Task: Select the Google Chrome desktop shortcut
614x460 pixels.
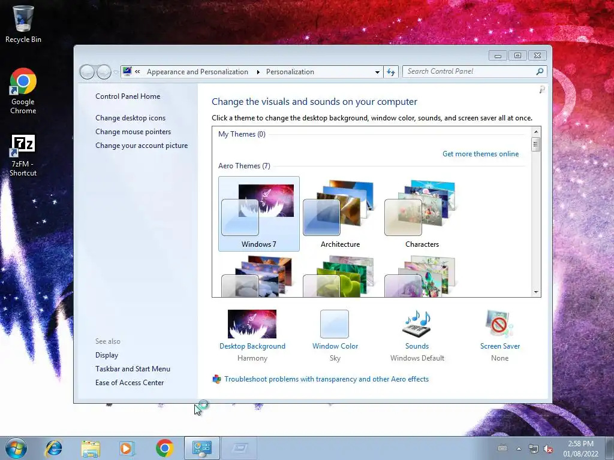Action: tap(23, 91)
